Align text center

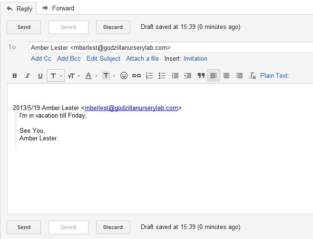226,75
